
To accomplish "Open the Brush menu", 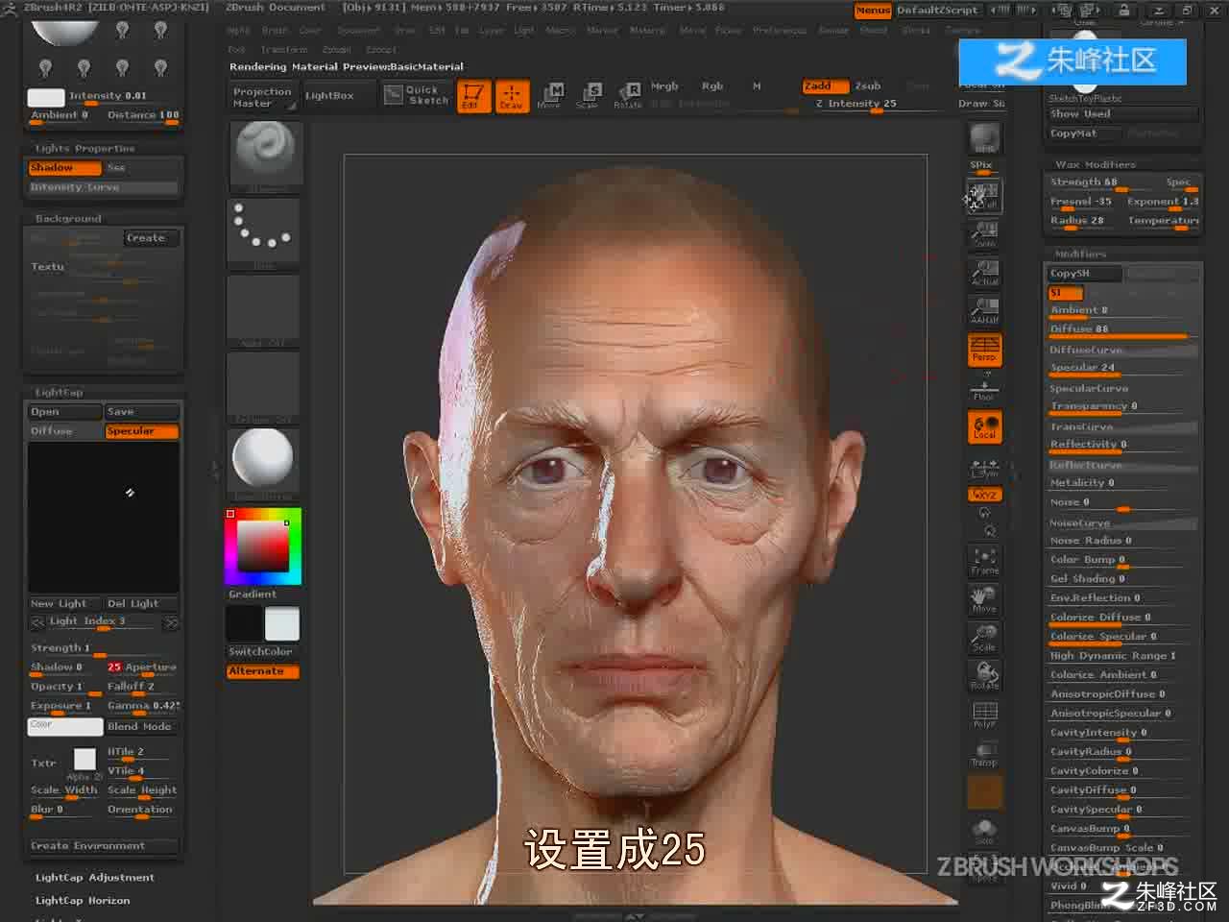I will 275,31.
